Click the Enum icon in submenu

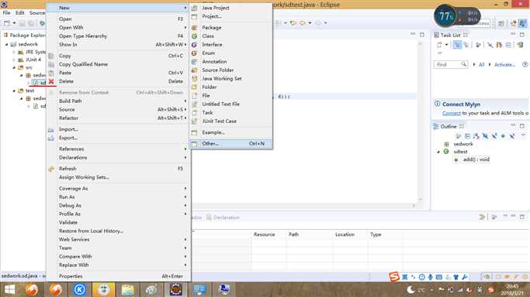(194, 53)
